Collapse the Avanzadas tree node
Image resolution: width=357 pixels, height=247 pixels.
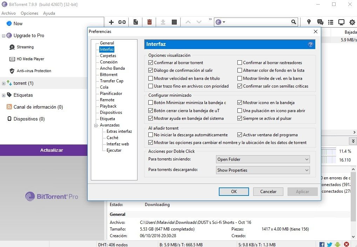pyautogui.click(x=96, y=125)
